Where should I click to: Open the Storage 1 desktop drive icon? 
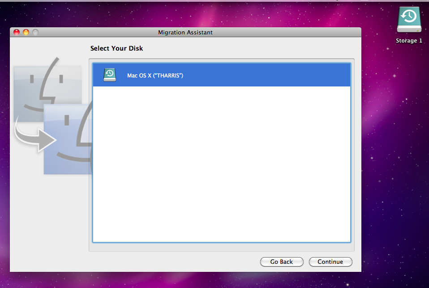pos(409,20)
